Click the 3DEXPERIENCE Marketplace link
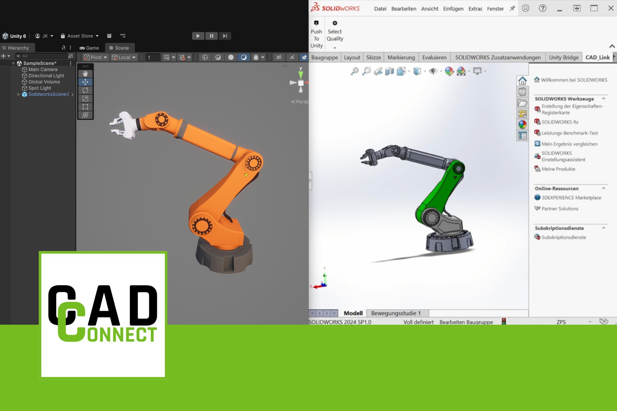 571,198
